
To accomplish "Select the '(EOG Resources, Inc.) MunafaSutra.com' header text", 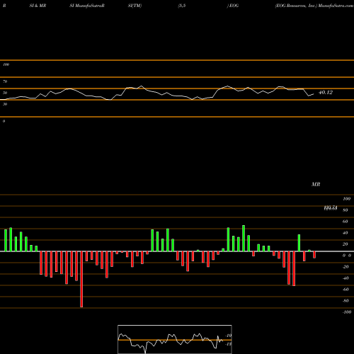I will pos(314,6).
